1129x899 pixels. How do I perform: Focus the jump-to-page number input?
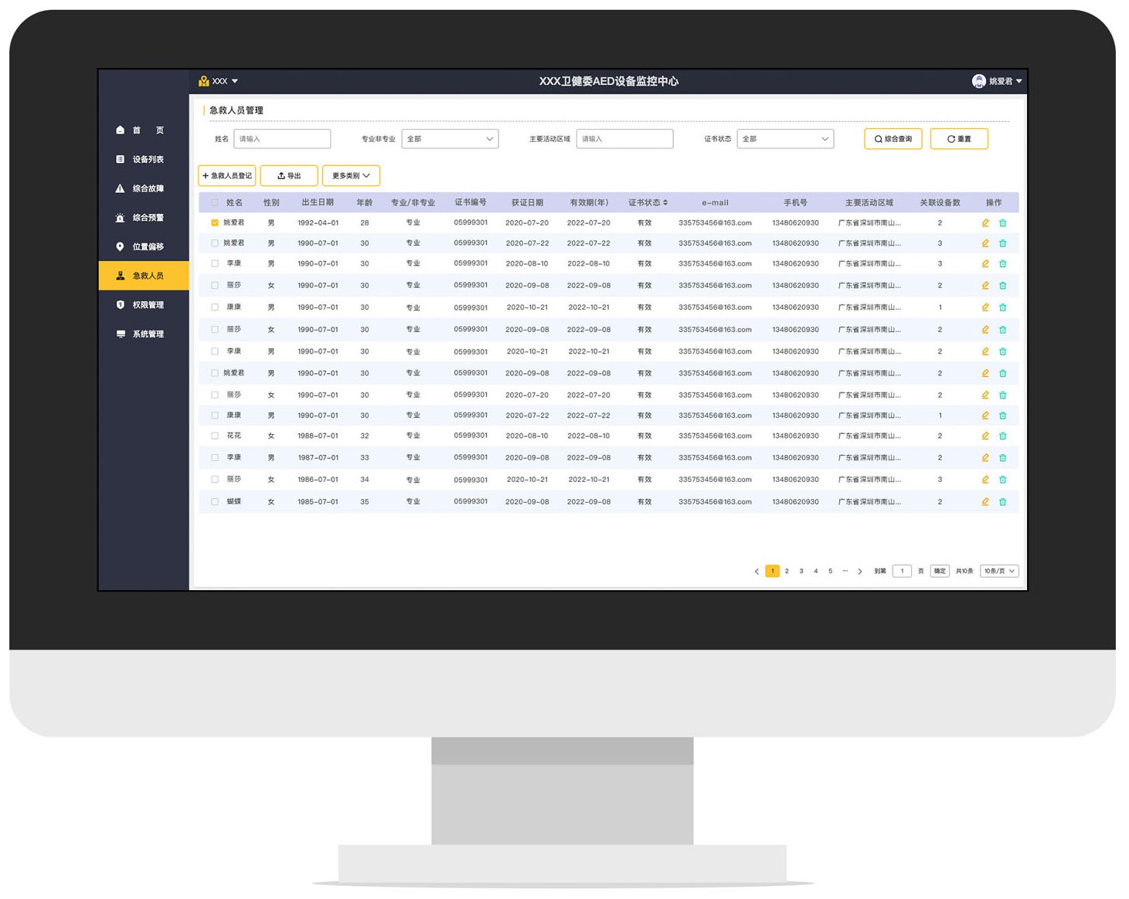click(902, 572)
